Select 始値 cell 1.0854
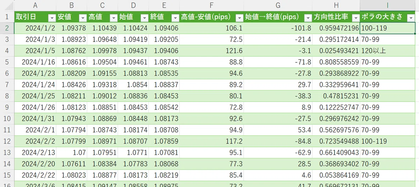419x187 pixels. pyautogui.click(x=133, y=85)
